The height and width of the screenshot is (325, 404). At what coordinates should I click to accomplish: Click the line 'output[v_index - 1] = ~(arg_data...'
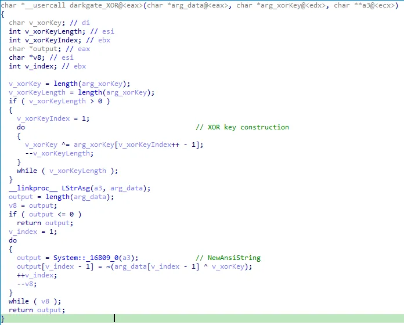[135, 266]
